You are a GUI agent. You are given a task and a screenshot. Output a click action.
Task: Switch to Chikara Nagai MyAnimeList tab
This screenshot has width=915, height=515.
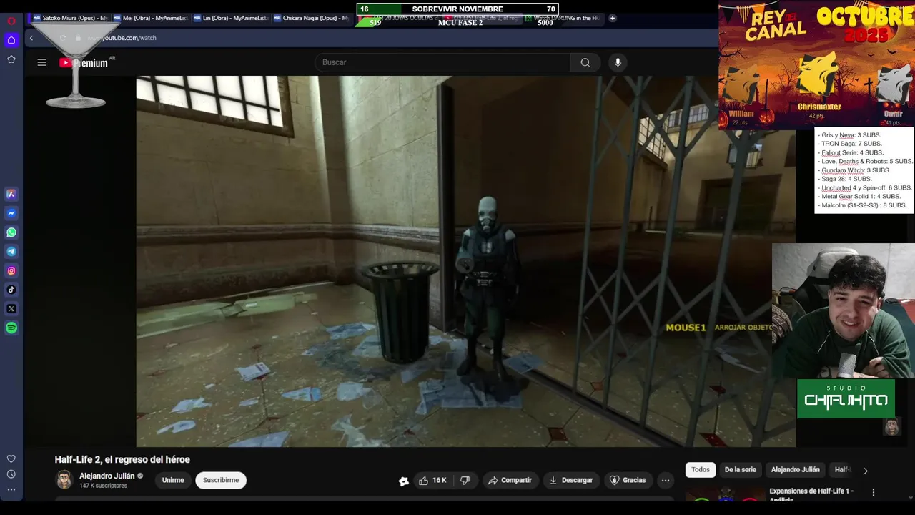(310, 18)
